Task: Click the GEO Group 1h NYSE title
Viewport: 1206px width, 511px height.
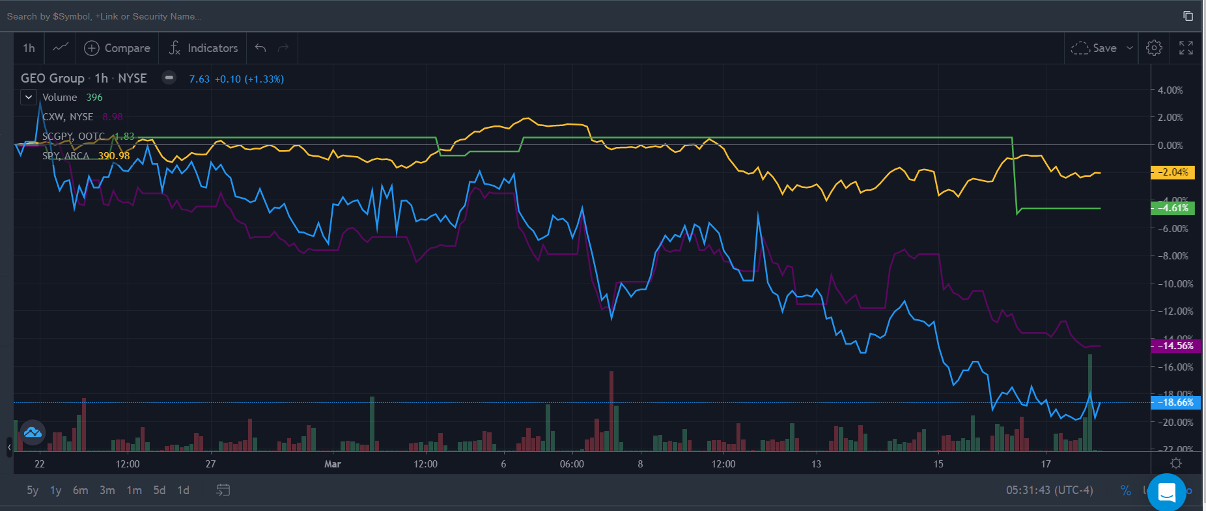Action: pyautogui.click(x=84, y=78)
